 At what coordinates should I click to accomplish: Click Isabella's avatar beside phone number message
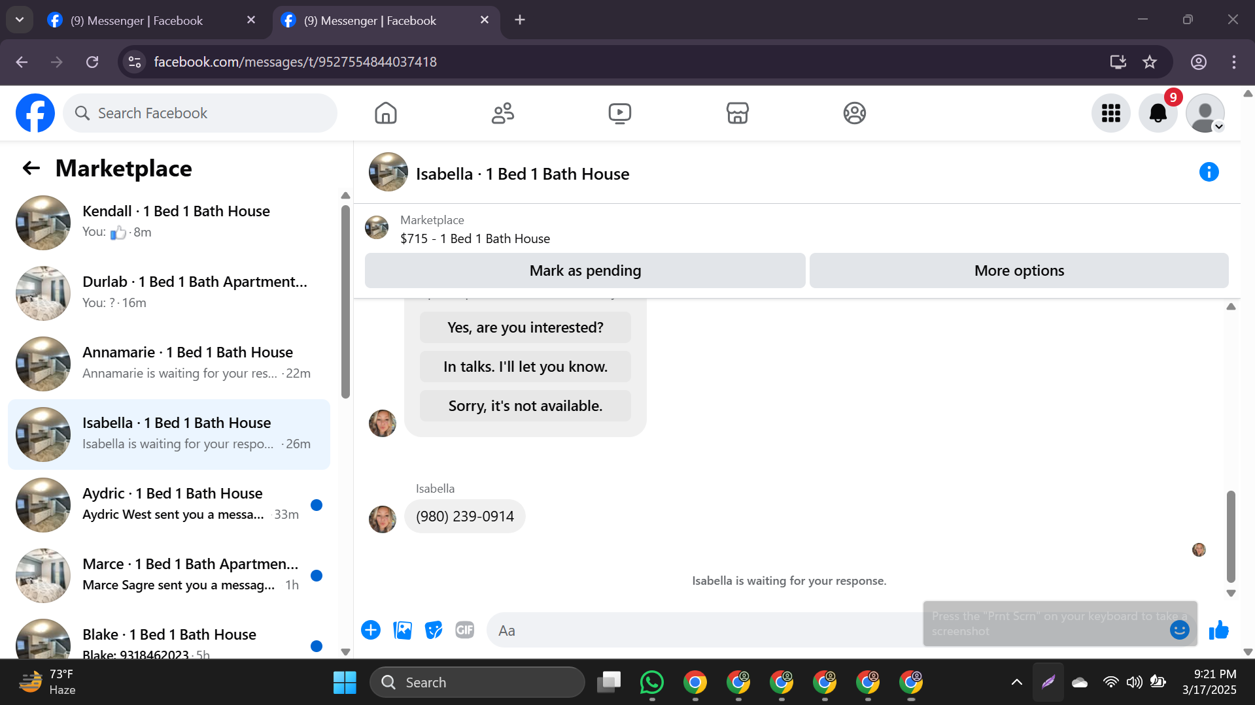click(383, 519)
